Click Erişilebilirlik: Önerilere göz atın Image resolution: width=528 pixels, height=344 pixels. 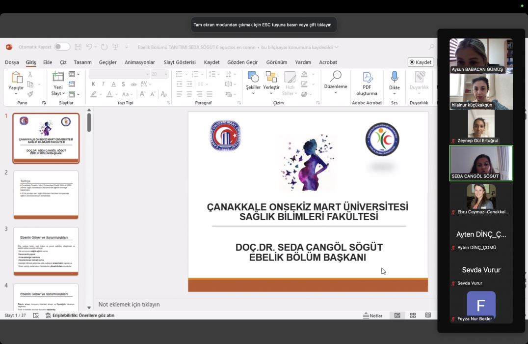pyautogui.click(x=80, y=315)
